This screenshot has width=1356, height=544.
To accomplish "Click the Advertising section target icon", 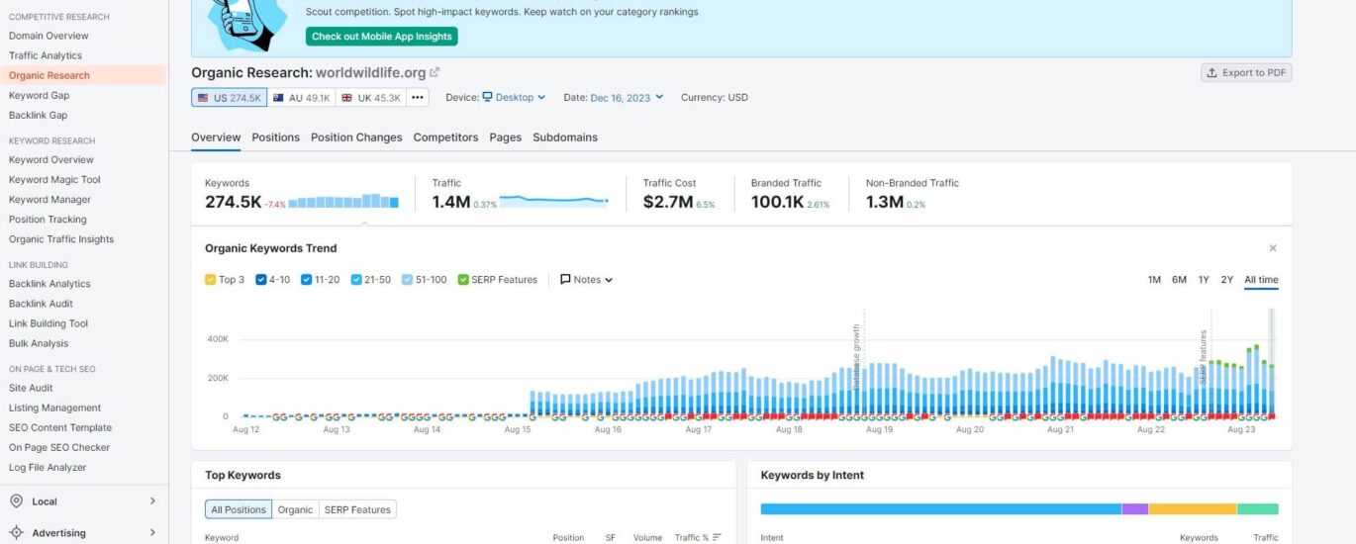I will point(16,533).
